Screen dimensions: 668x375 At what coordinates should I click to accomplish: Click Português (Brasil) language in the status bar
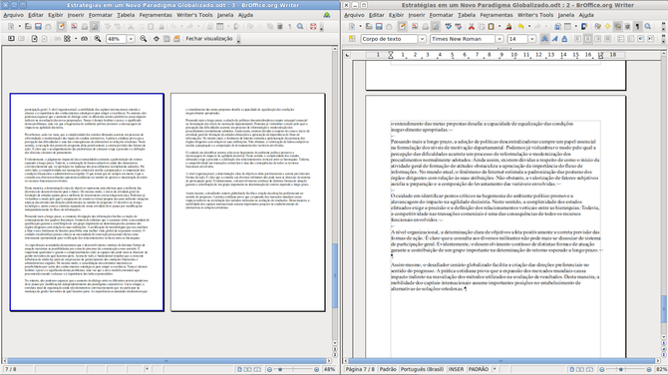[x=422, y=369]
